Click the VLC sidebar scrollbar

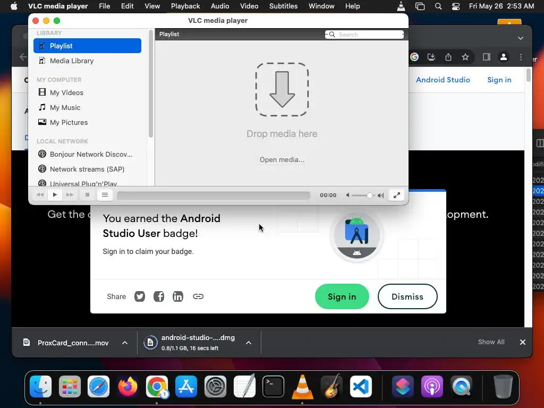click(150, 83)
